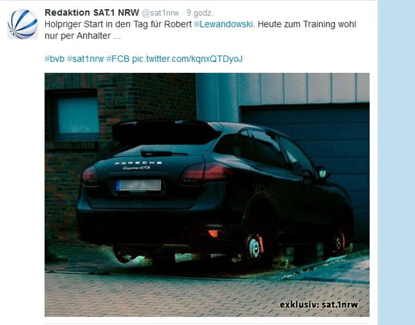
Task: Follow the pic.twitter.com/kqnxQTDyoJ link
Action: click(187, 59)
